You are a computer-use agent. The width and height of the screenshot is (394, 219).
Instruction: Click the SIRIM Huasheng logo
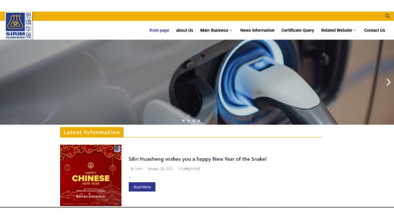tap(19, 26)
